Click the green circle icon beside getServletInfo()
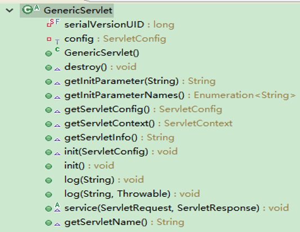This screenshot has height=232, width=300. pos(48,138)
